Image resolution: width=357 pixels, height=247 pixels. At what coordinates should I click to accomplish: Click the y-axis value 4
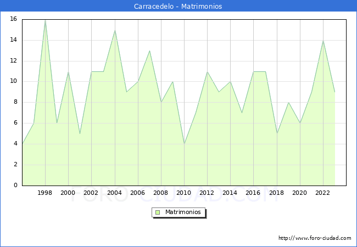click(15, 143)
